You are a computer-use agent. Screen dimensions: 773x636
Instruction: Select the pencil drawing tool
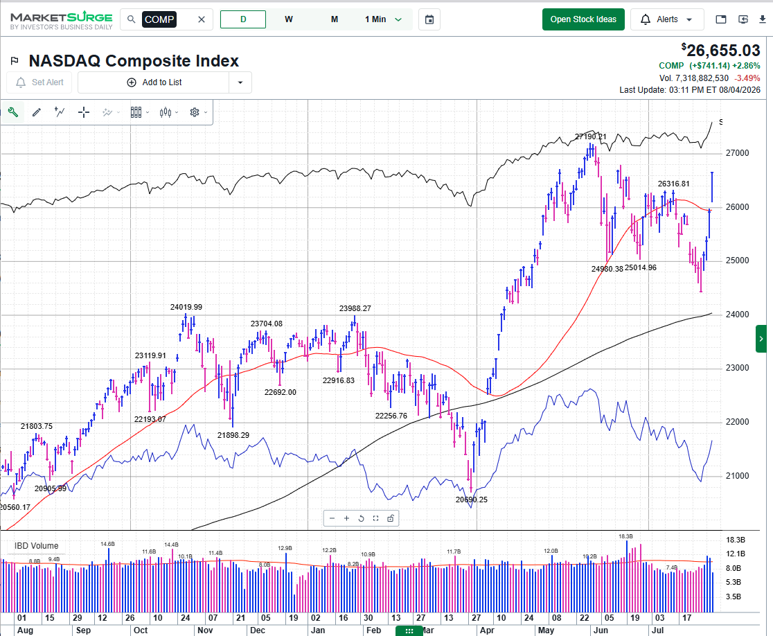point(37,112)
